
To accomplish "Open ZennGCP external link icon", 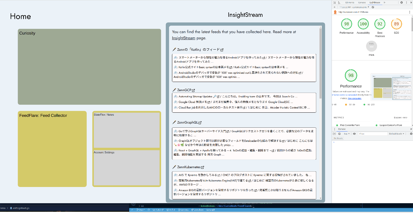I will [194, 90].
